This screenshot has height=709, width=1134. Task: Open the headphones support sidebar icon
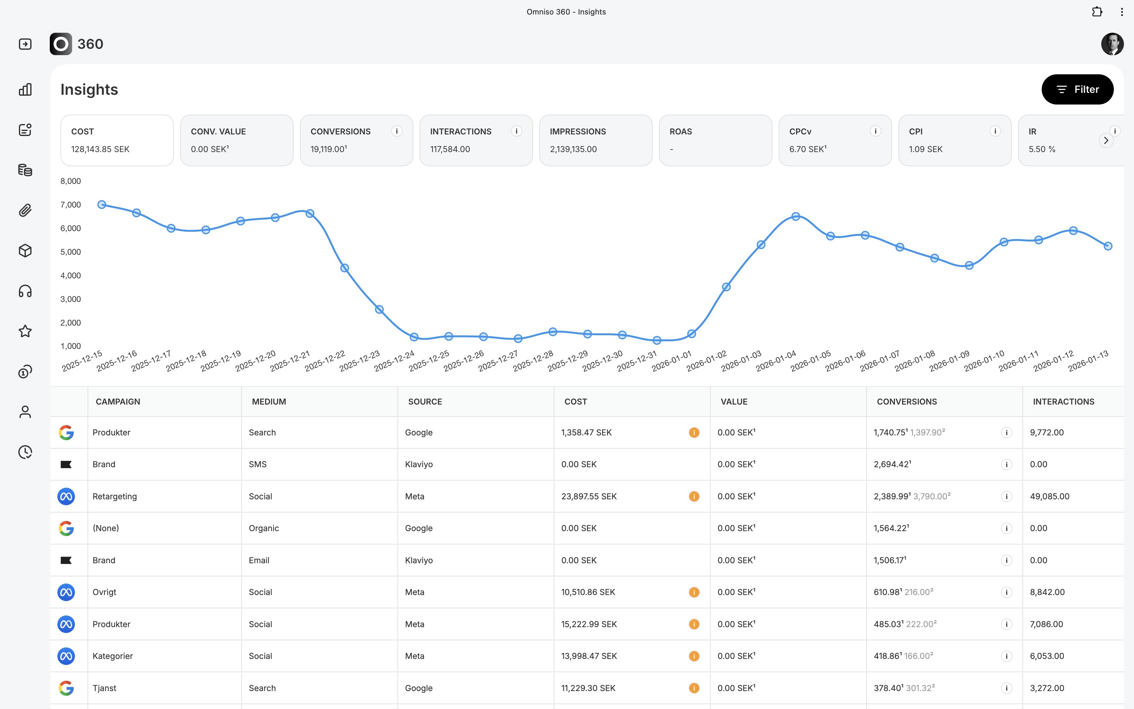click(x=25, y=291)
